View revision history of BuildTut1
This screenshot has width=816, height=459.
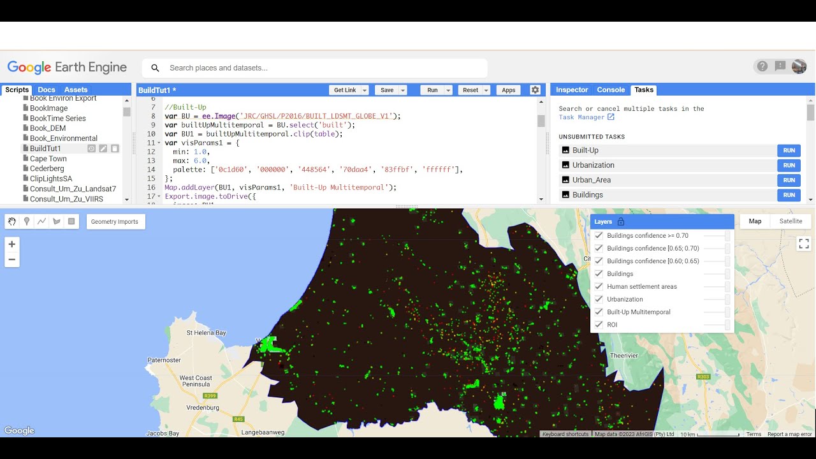(x=91, y=149)
